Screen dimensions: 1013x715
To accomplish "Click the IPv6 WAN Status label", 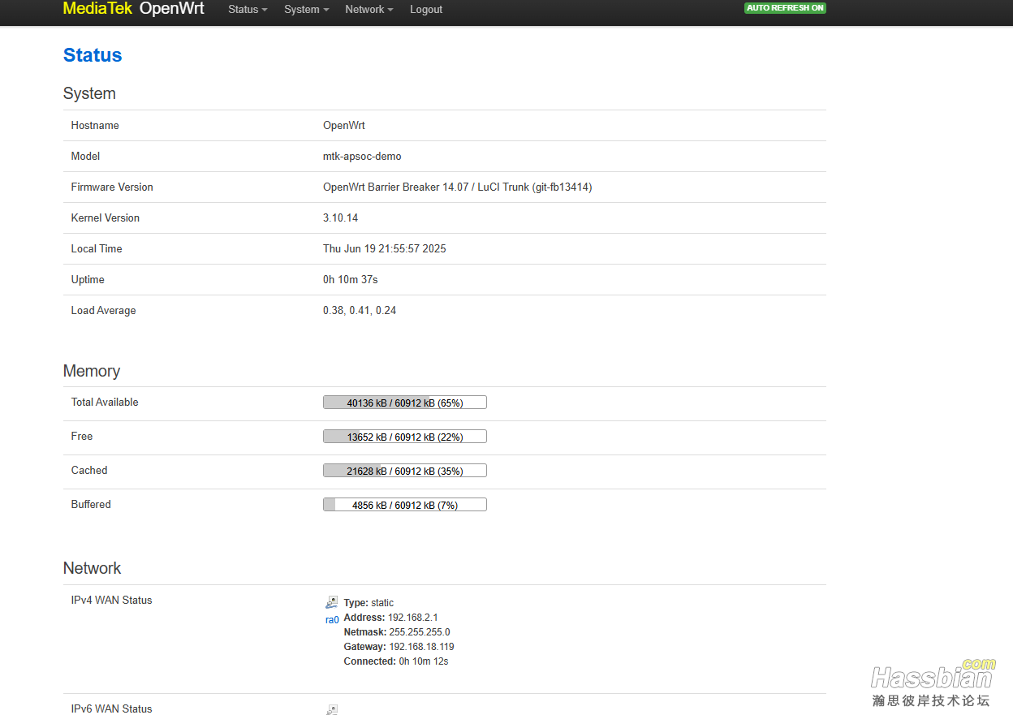I will [x=112, y=709].
